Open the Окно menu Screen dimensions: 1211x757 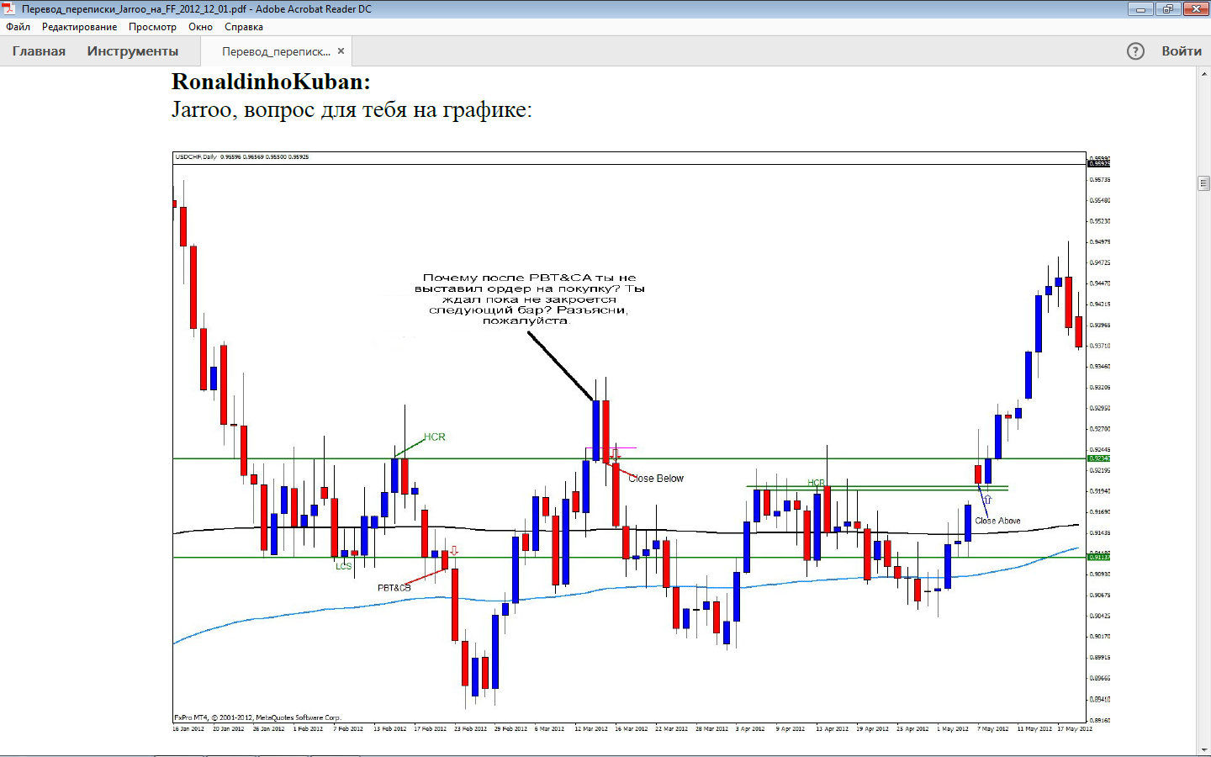200,27
